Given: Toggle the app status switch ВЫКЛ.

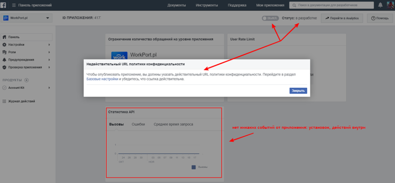Looking at the screenshot, I should pyautogui.click(x=270, y=18).
